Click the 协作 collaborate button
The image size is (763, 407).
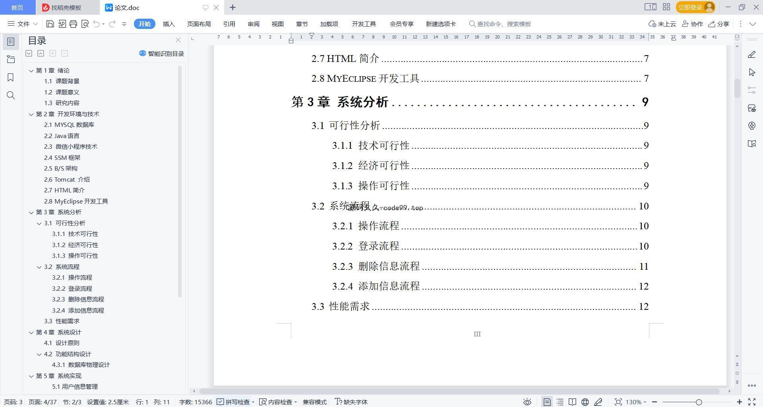click(x=692, y=24)
